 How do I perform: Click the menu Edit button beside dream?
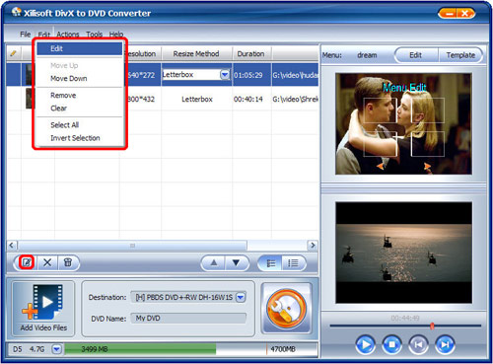click(416, 55)
